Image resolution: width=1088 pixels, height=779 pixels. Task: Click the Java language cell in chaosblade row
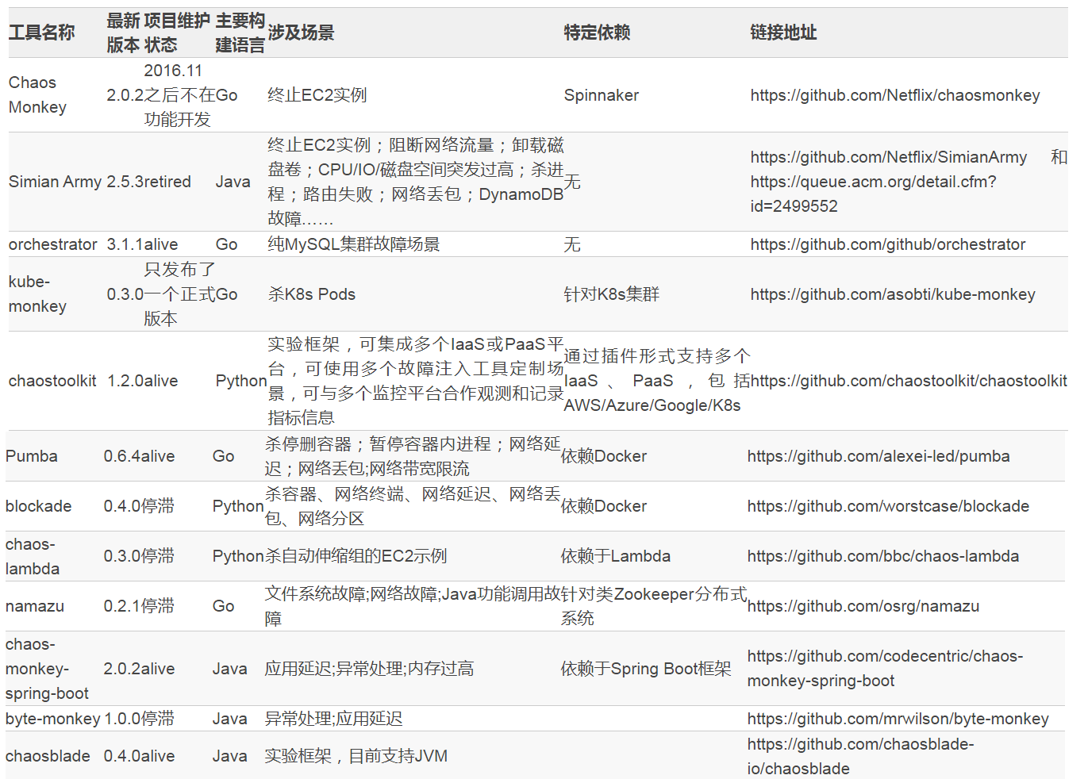[230, 756]
